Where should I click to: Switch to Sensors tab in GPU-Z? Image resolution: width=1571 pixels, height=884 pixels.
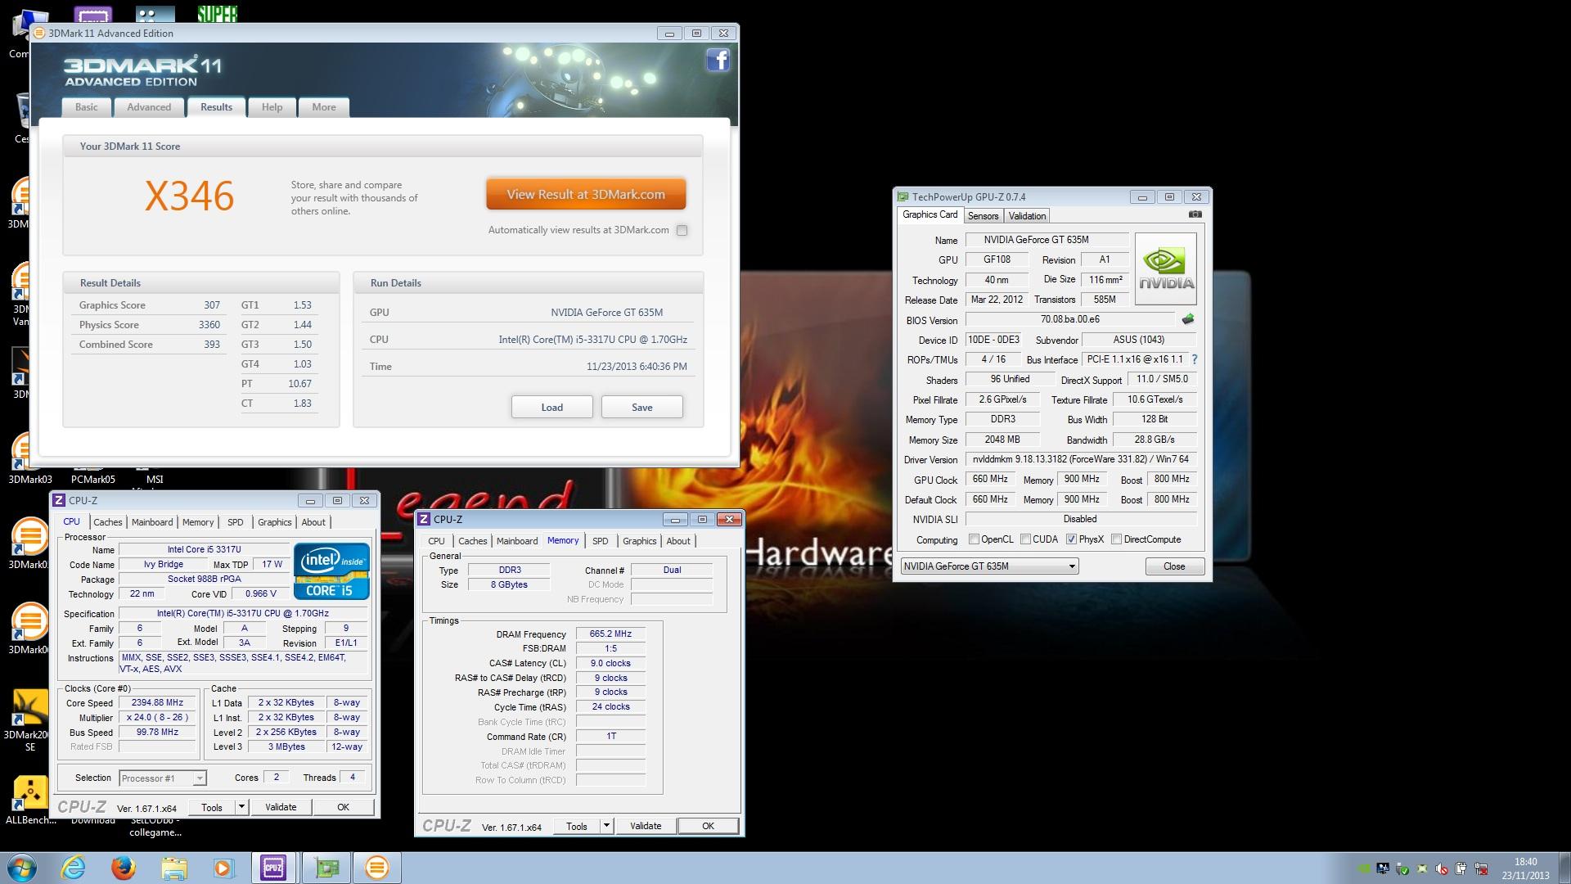tap(983, 216)
